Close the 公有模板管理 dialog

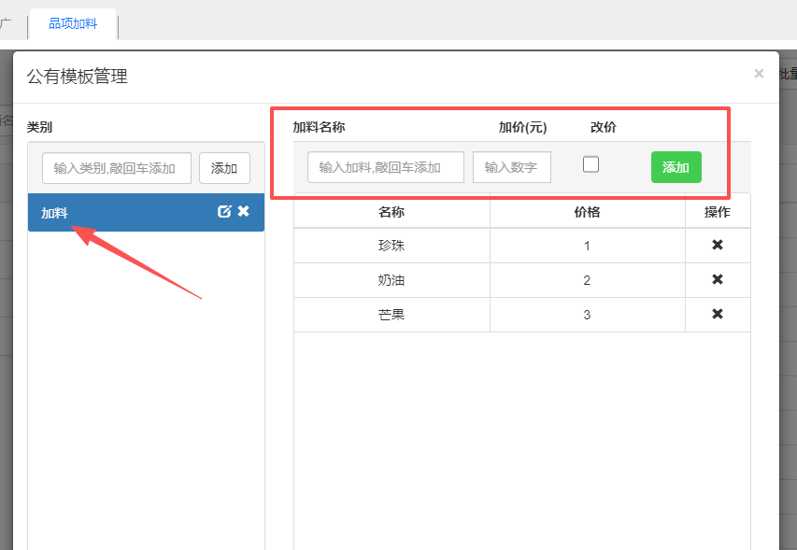click(x=759, y=74)
